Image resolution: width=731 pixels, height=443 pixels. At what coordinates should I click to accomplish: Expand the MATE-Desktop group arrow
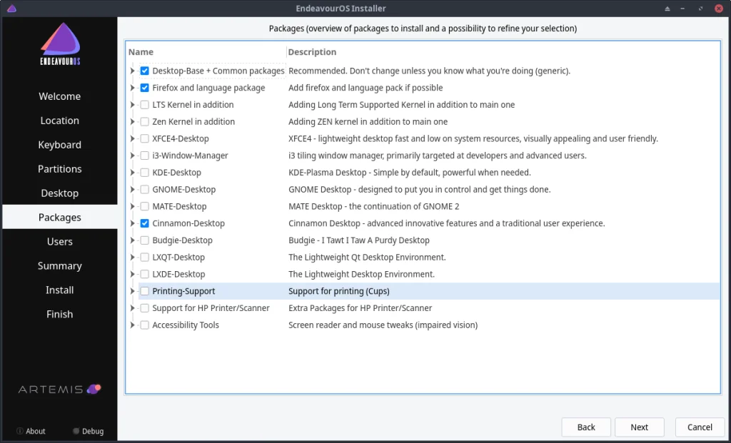tap(132, 206)
